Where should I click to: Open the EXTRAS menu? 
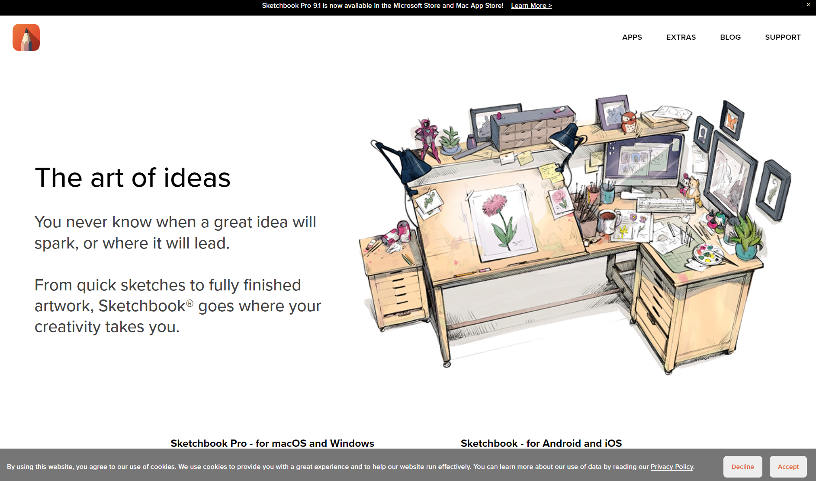[681, 37]
